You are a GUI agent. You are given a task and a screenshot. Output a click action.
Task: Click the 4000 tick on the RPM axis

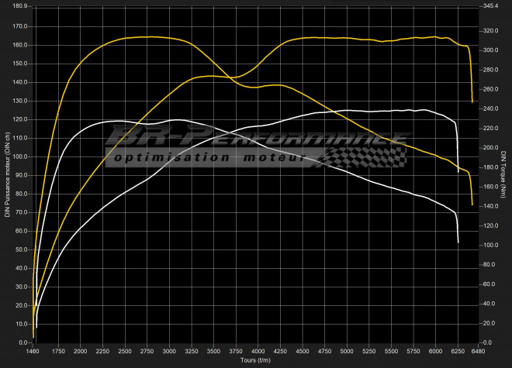coord(258,351)
